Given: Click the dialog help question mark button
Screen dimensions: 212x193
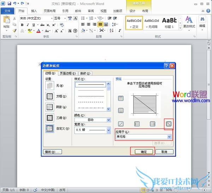Looking at the screenshot, I should click(x=166, y=66).
